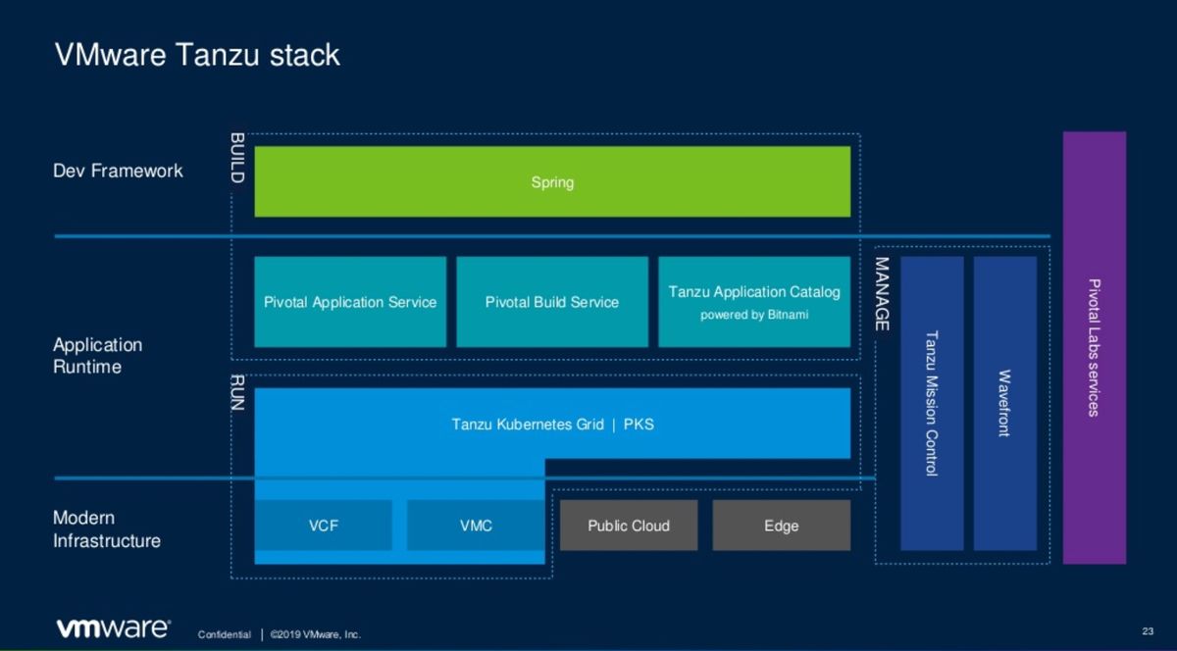This screenshot has width=1177, height=651.
Task: Click the gray Public Cloud box
Action: click(629, 526)
